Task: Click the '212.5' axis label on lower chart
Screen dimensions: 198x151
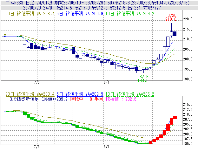Action: coord(188,110)
